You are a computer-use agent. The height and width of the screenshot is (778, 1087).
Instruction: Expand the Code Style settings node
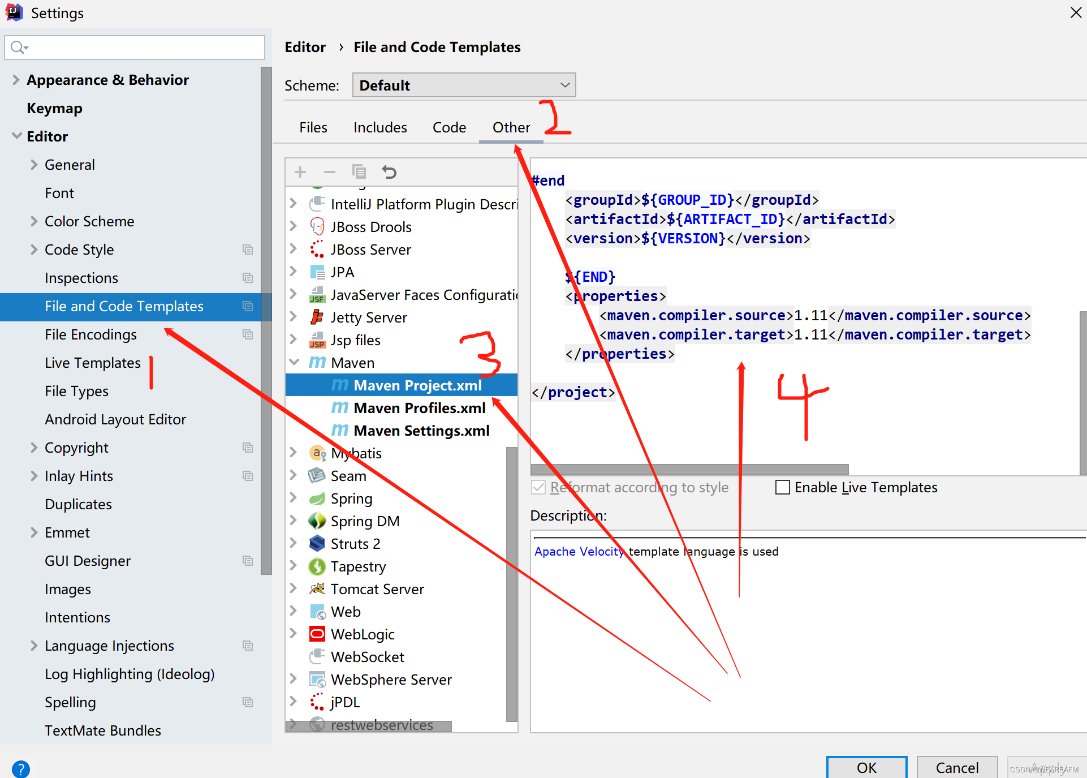point(34,250)
